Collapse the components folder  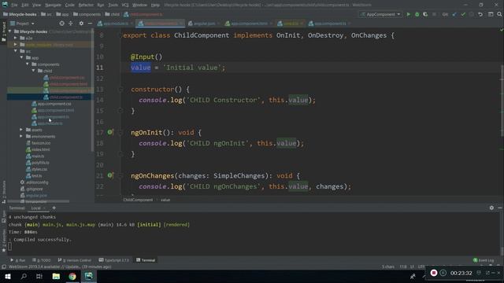(28, 64)
